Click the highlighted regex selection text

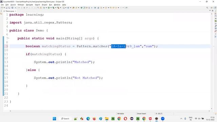tap(118, 46)
